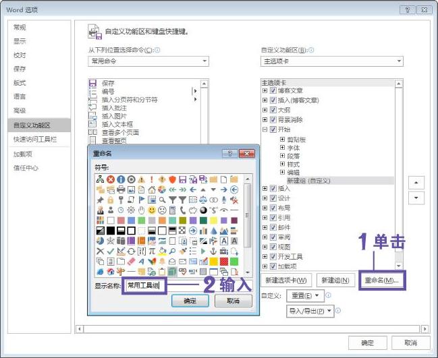Image resolution: width=438 pixels, height=358 pixels.
Task: Pick the dark green color square symbol
Action: click(203, 220)
